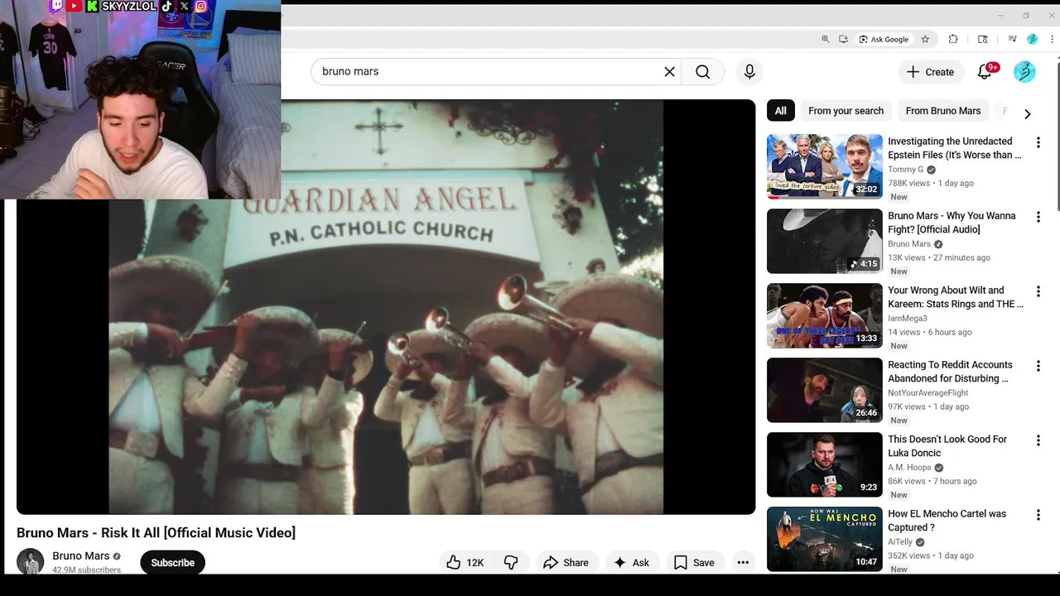Start voice search with microphone icon
Image resolution: width=1060 pixels, height=596 pixels.
click(749, 72)
